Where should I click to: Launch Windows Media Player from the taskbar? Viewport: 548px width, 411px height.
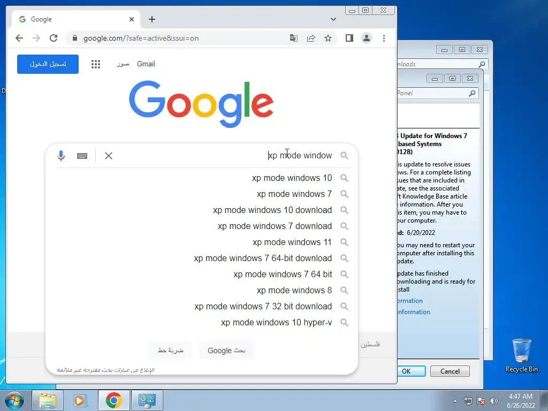pyautogui.click(x=80, y=400)
